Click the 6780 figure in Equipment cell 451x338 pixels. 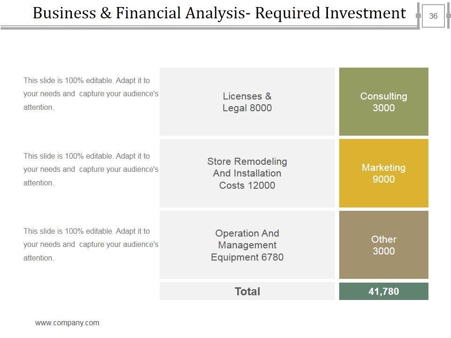pos(272,257)
